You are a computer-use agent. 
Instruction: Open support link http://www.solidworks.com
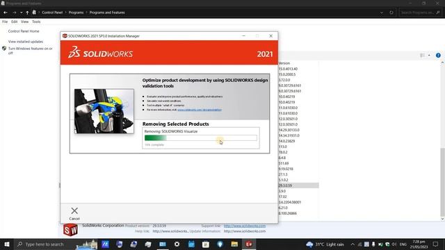(x=245, y=226)
